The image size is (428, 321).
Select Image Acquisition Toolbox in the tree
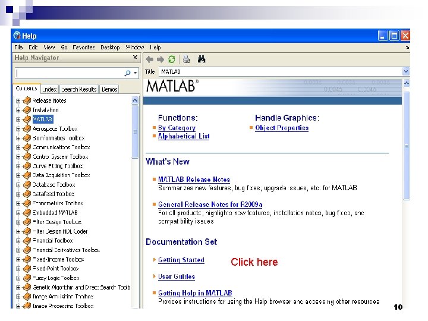pyautogui.click(x=63, y=297)
